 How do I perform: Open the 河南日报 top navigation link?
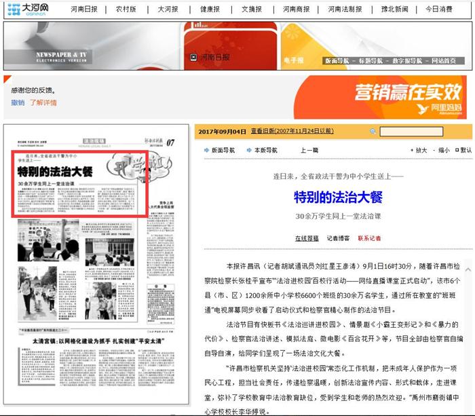(84, 10)
